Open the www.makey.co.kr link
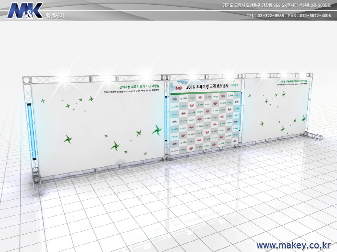 tap(294, 246)
